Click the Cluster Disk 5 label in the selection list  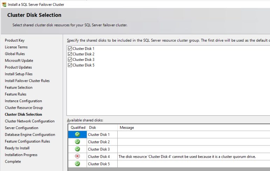[83, 65]
